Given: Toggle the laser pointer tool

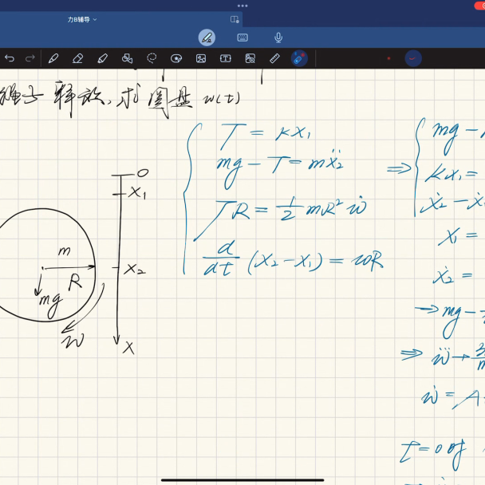Looking at the screenshot, I should (299, 58).
